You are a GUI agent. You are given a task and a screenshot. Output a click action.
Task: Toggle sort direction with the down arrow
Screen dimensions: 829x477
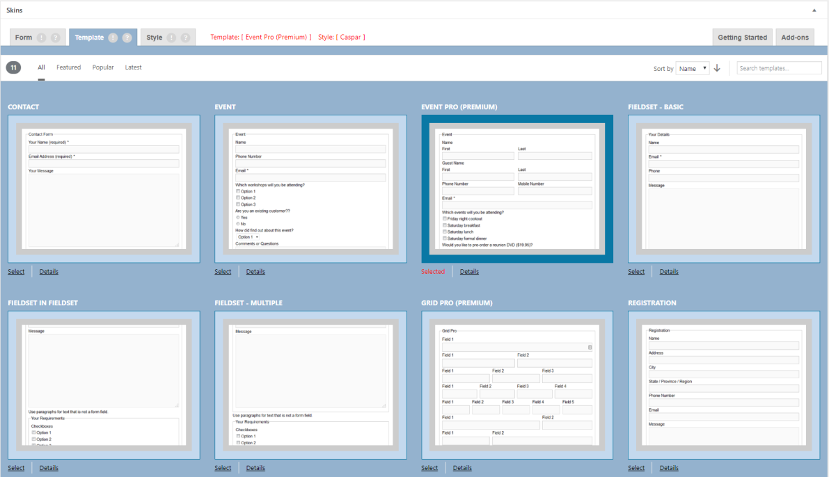[x=717, y=68]
